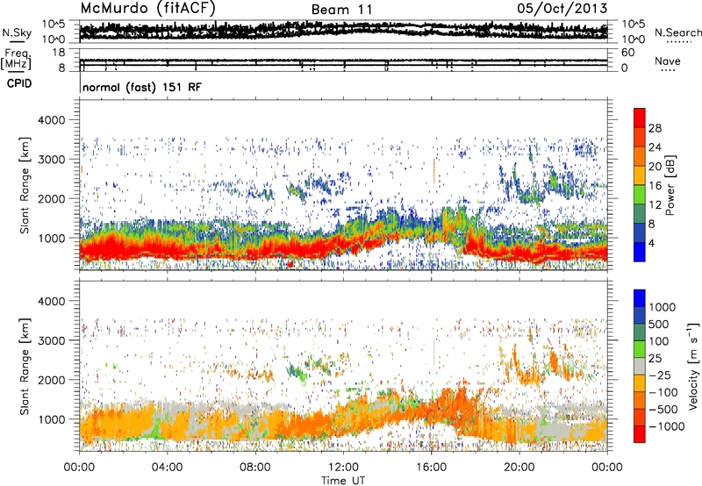Click the N.Search axis label
Viewport: 702px width, 486px height.
click(x=678, y=32)
